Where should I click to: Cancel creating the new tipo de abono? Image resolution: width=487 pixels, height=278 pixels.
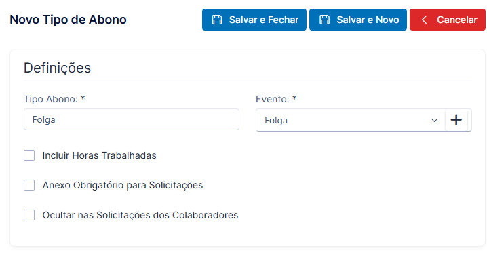click(x=447, y=20)
